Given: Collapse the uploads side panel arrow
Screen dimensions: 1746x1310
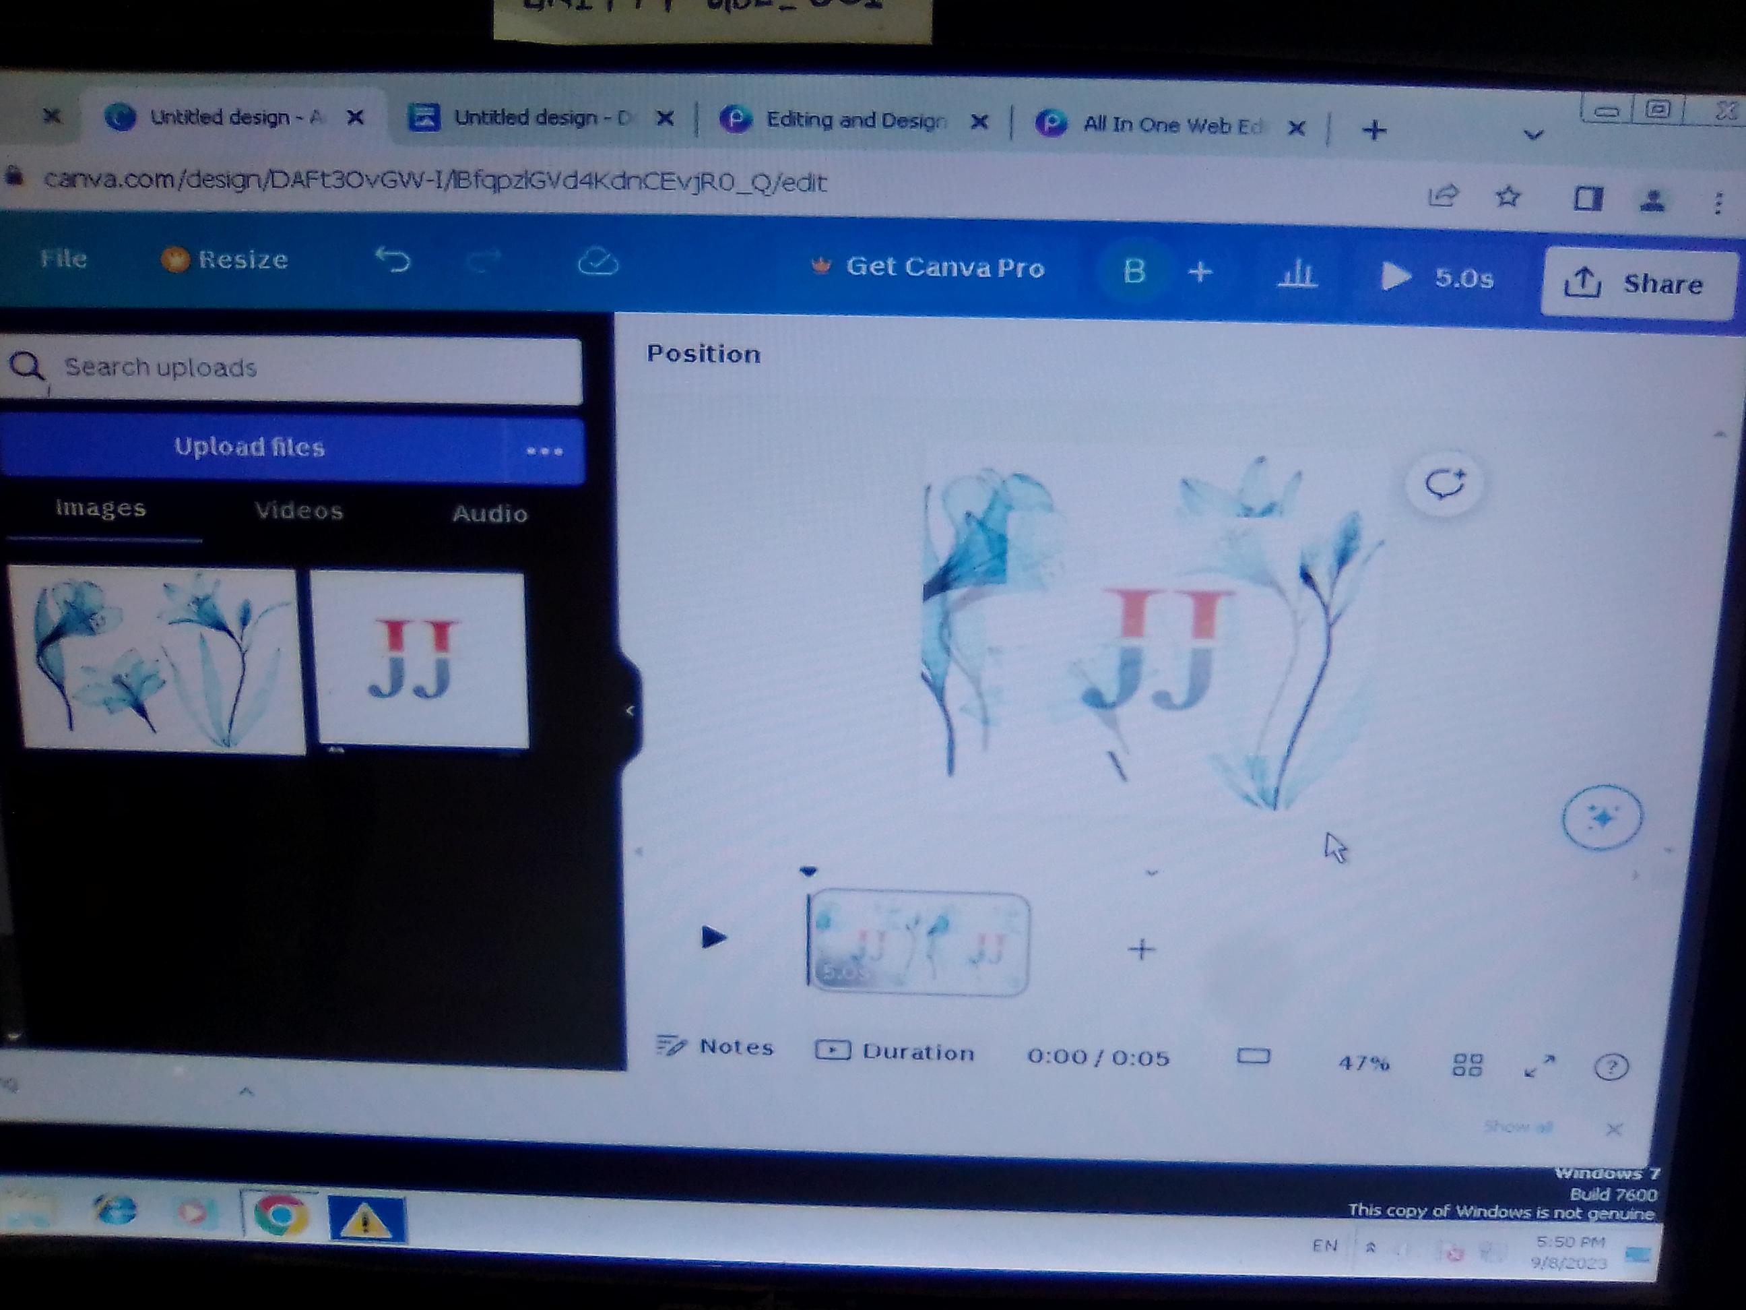Looking at the screenshot, I should pos(629,711).
